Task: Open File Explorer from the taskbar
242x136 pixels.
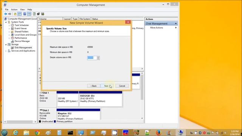Action: (x=26, y=133)
